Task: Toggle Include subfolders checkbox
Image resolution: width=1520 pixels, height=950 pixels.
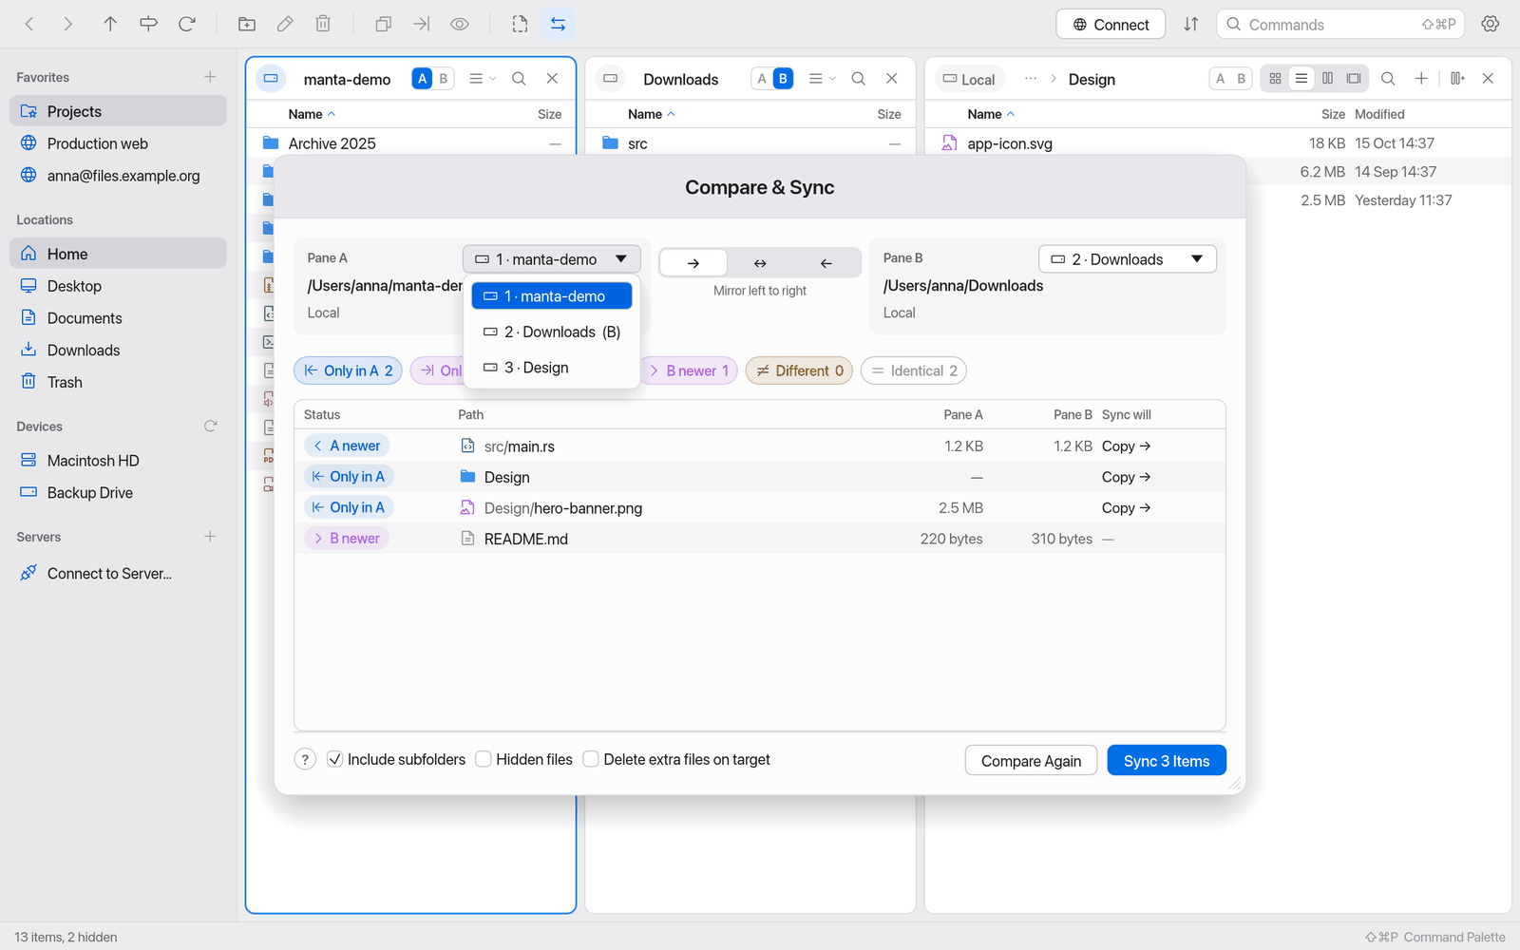Action: coord(334,759)
